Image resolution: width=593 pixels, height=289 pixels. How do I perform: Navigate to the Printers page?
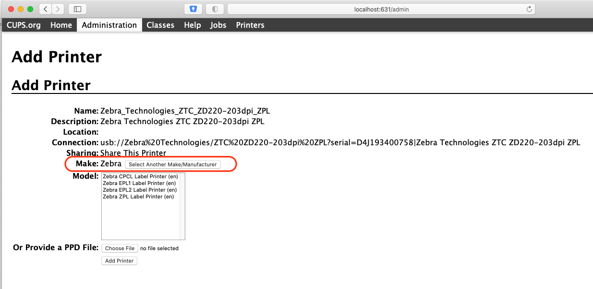250,25
